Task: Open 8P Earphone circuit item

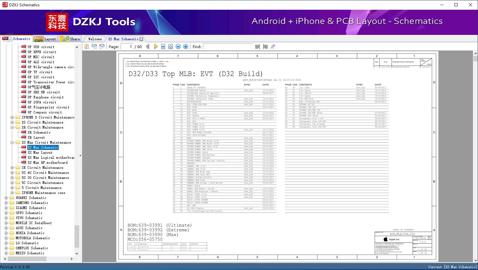Action: [46, 97]
